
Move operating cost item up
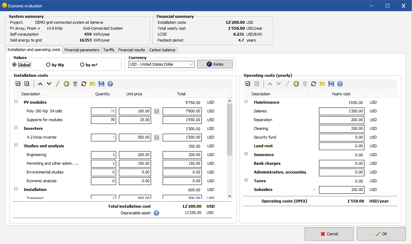pos(270,84)
